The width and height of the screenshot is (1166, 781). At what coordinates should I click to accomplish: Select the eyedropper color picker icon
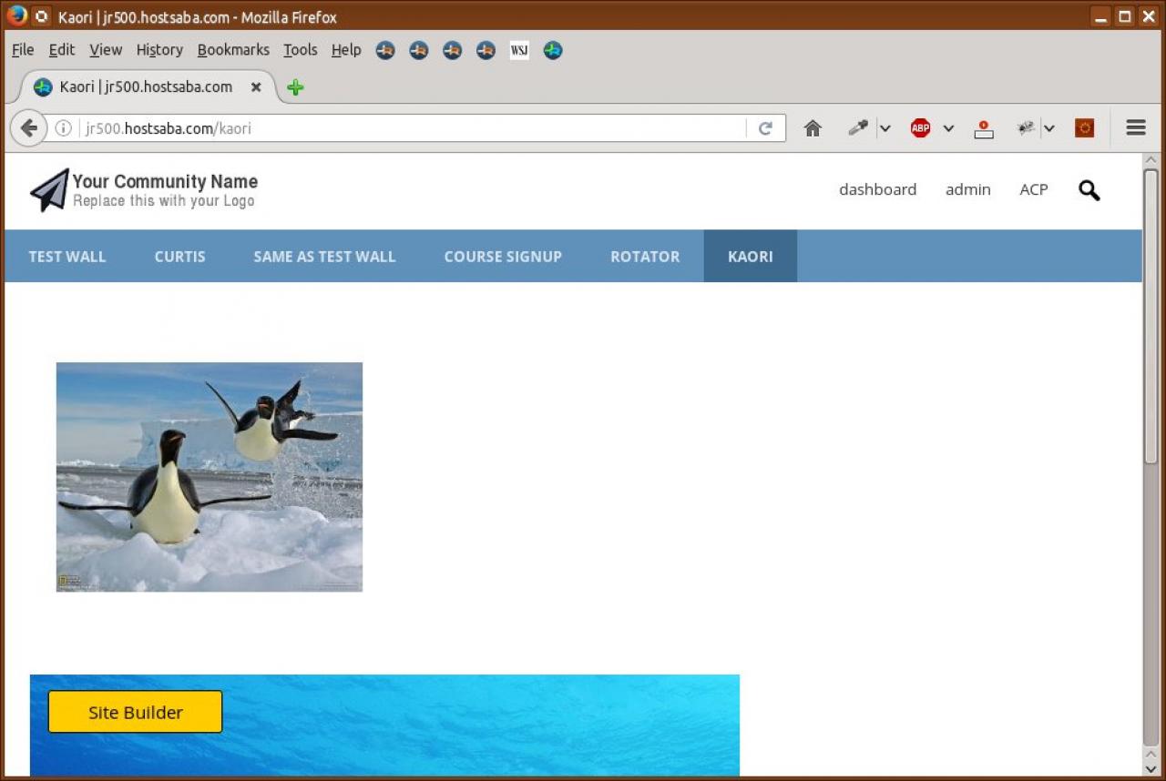pyautogui.click(x=857, y=128)
